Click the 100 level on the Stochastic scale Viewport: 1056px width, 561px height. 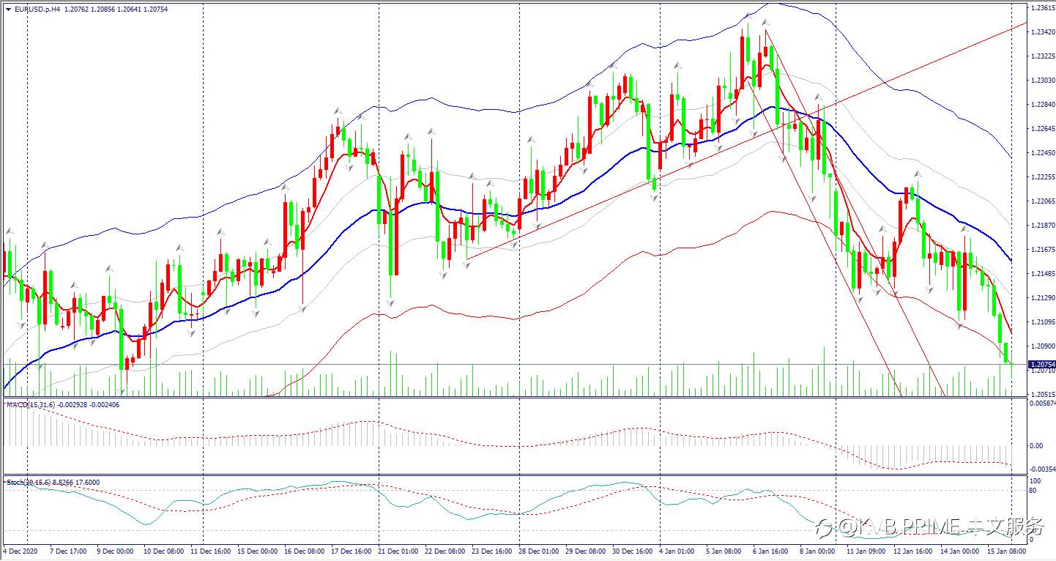click(x=1035, y=481)
